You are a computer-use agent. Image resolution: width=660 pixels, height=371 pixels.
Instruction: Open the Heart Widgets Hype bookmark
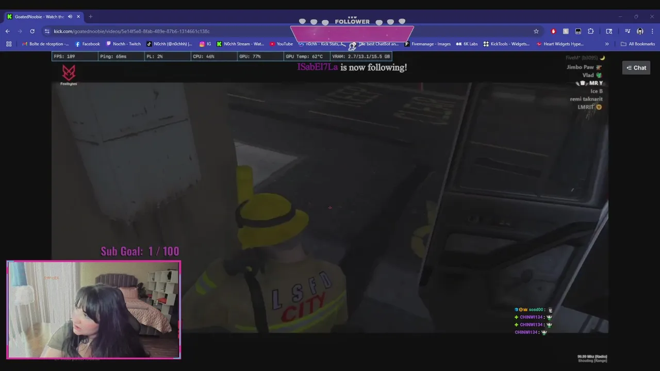point(560,44)
